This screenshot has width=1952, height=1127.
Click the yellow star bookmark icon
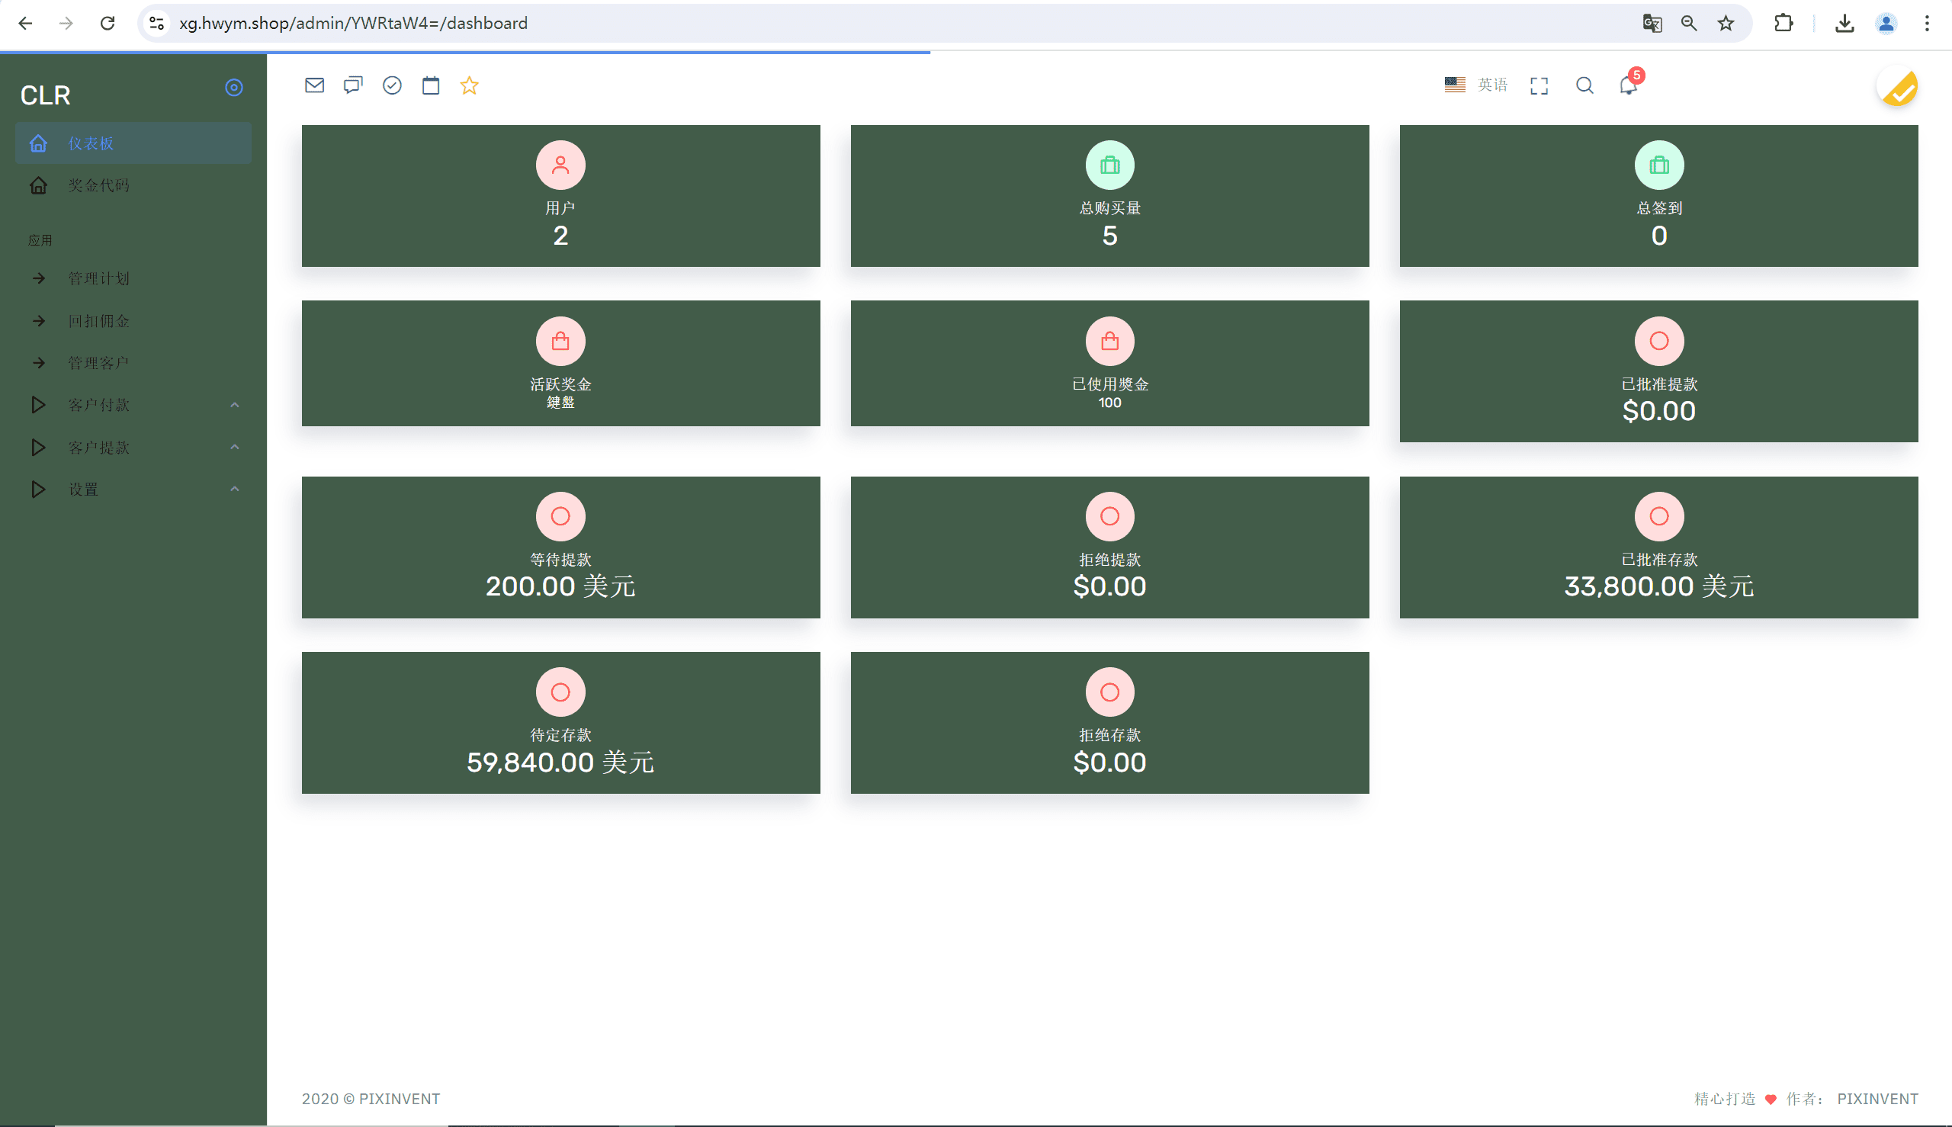click(469, 85)
